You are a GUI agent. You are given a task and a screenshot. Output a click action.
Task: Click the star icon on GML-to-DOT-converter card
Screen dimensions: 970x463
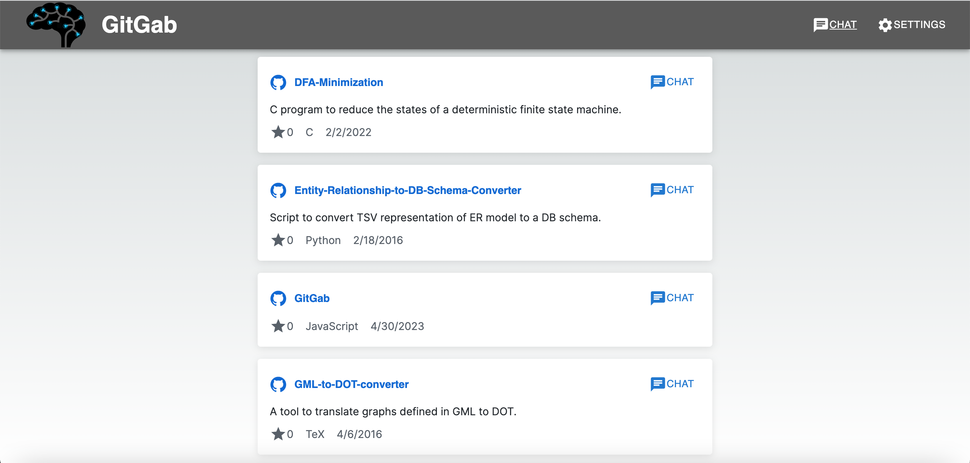tap(278, 434)
